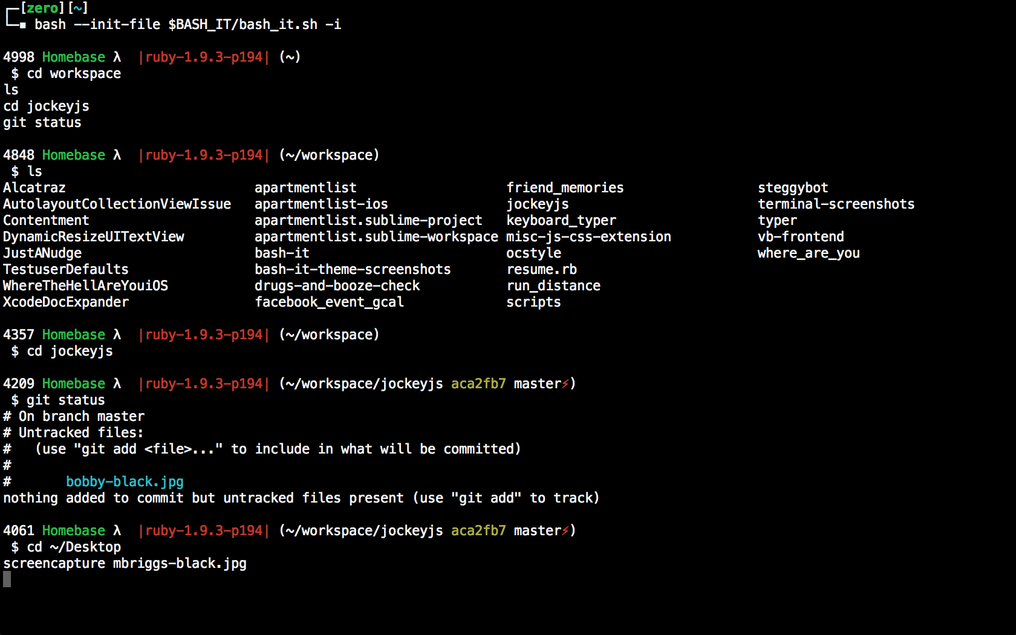The width and height of the screenshot is (1016, 635).
Task: Click the where_are_you directory name
Action: (809, 253)
